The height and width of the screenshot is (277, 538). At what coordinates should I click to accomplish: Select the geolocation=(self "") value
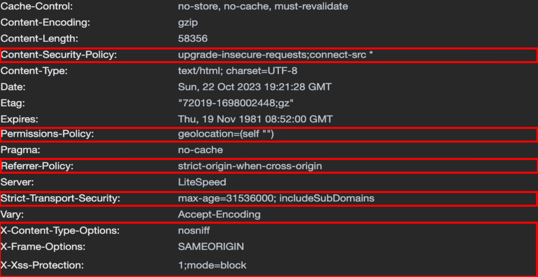coord(226,134)
